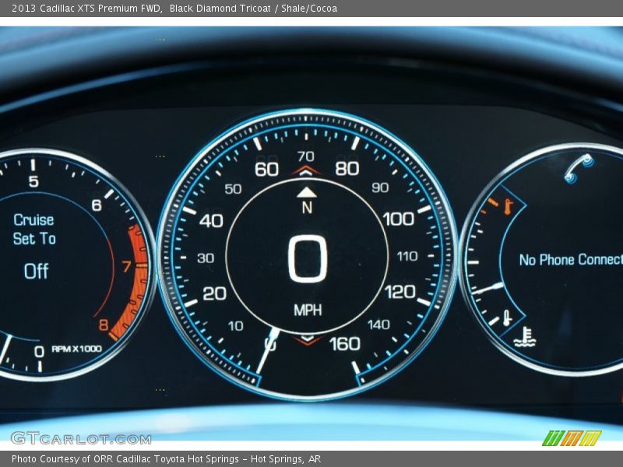Toggle the MPH speed unit label
Screen dimensions: 623x467
point(309,309)
